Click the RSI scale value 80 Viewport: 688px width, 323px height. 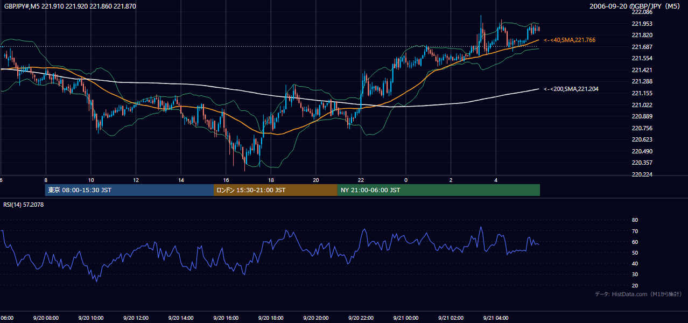point(635,220)
